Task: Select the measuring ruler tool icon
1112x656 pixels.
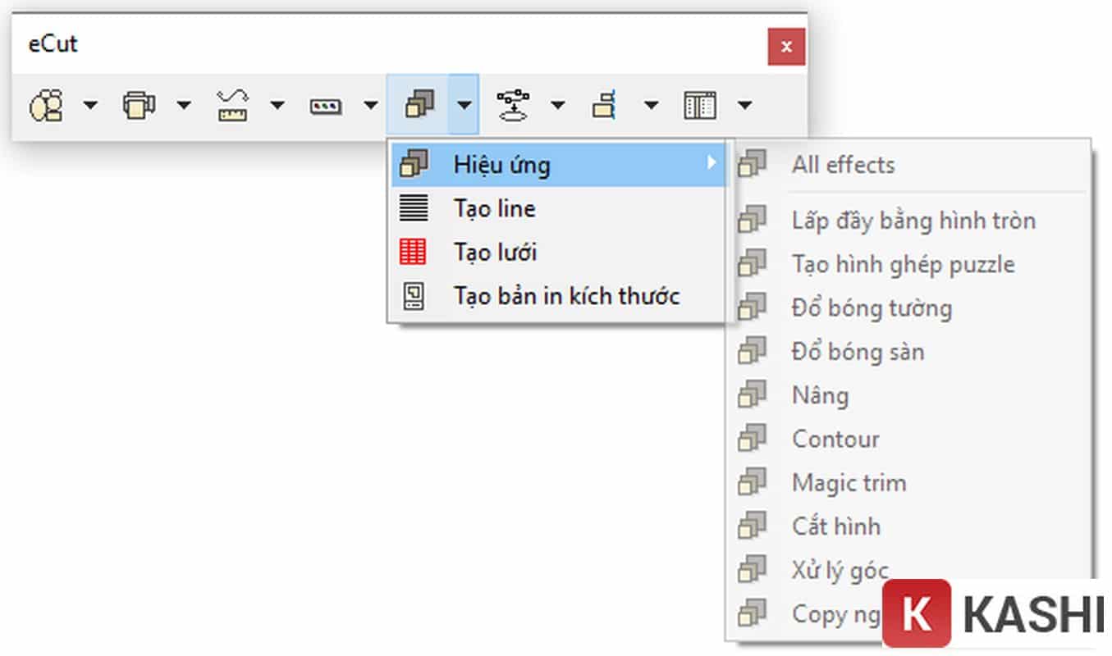Action: (x=232, y=104)
